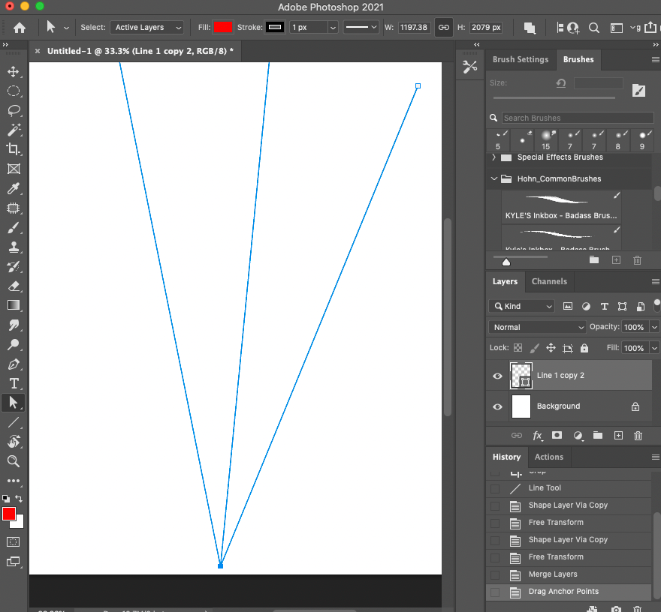The image size is (661, 612).
Task: Click the Search Brushes field
Action: [577, 118]
